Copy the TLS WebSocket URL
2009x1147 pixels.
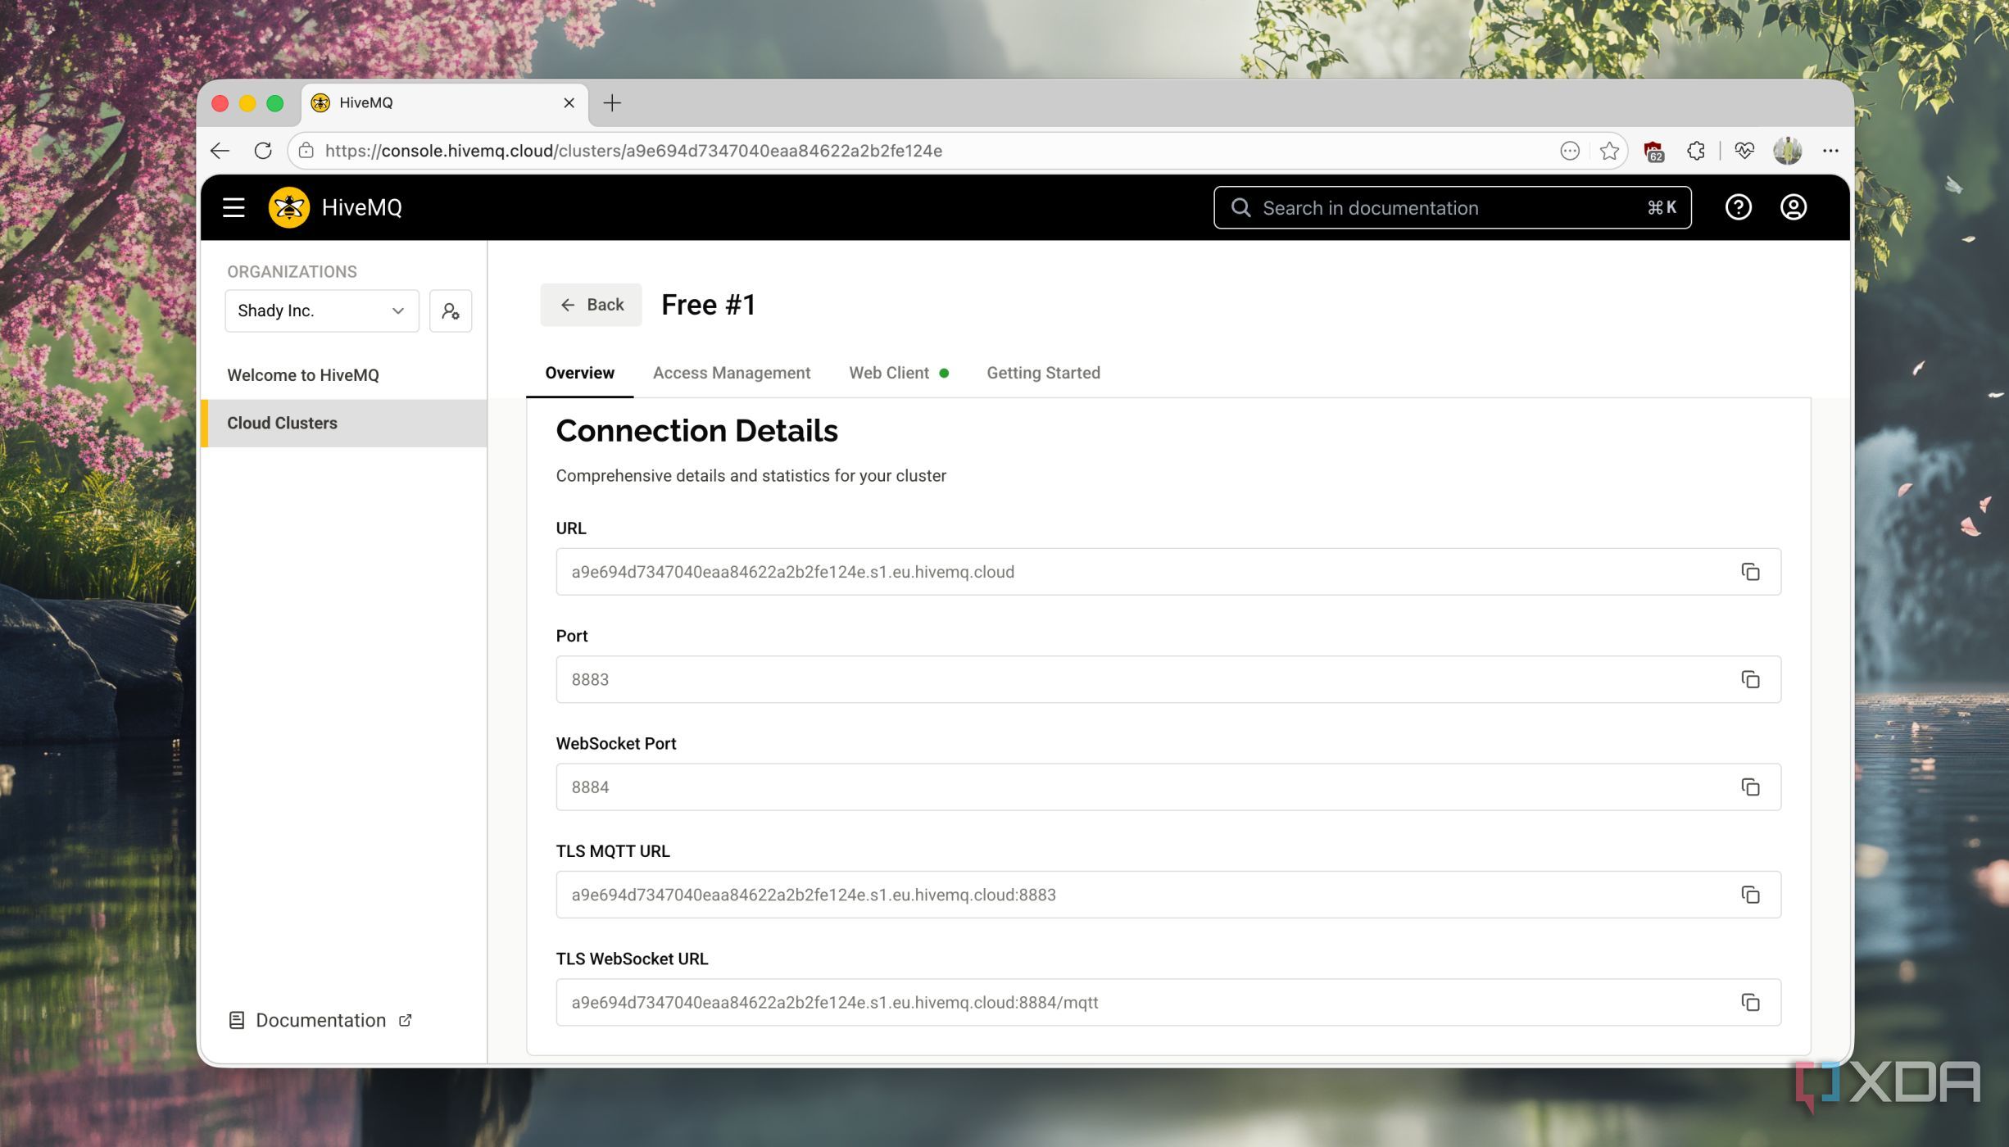tap(1750, 1003)
